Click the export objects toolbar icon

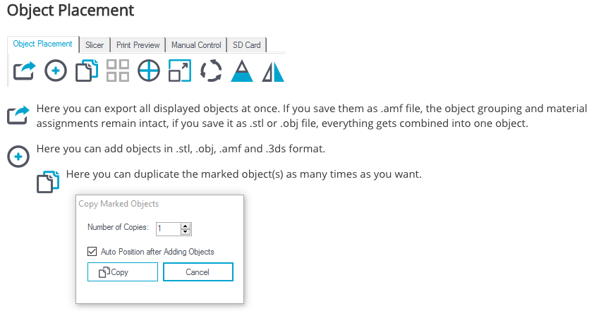(25, 71)
